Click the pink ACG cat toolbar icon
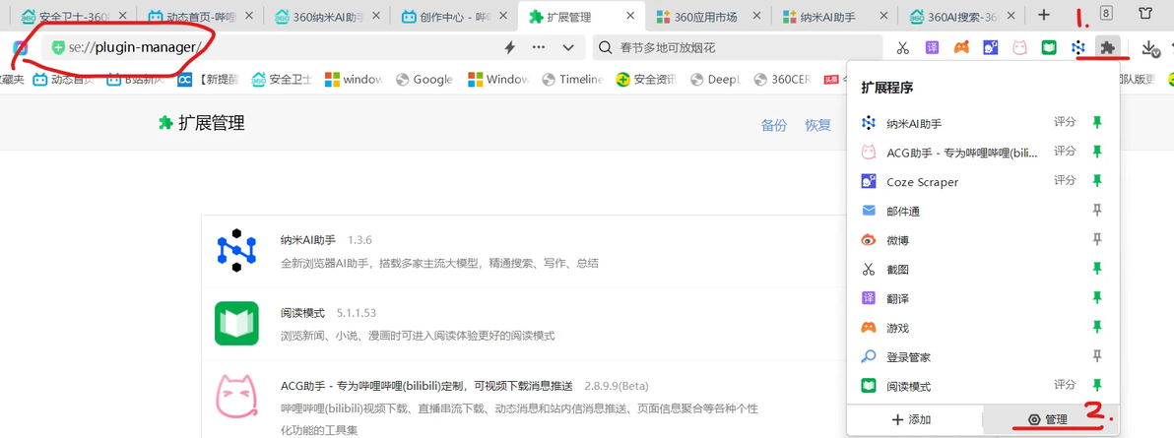Viewport: 1174px width, 438px height. [1019, 48]
